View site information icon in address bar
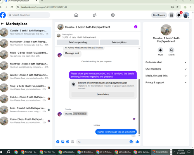The image size is (194, 155). pyautogui.click(x=18, y=7)
